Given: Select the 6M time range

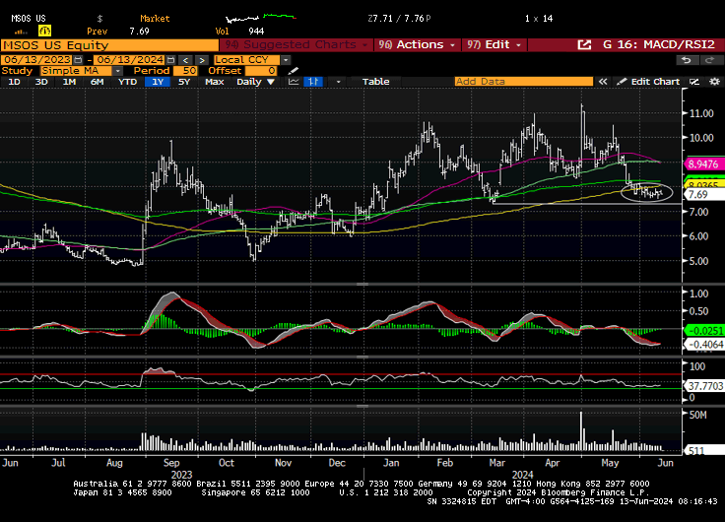Looking at the screenshot, I should pos(97,82).
